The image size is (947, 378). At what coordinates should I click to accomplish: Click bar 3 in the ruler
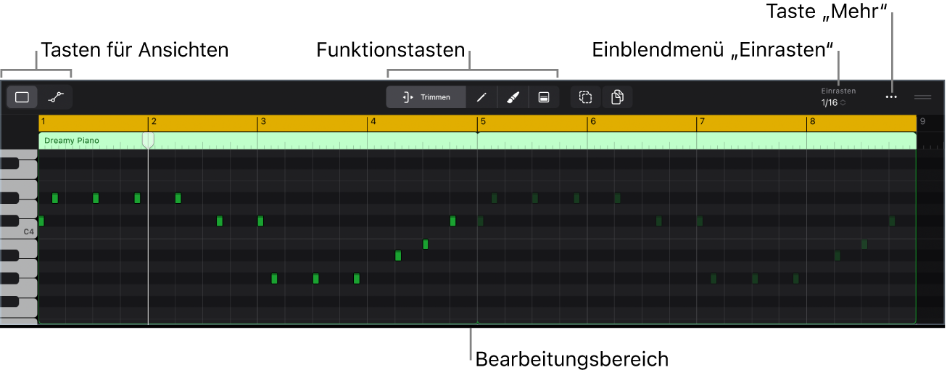263,121
